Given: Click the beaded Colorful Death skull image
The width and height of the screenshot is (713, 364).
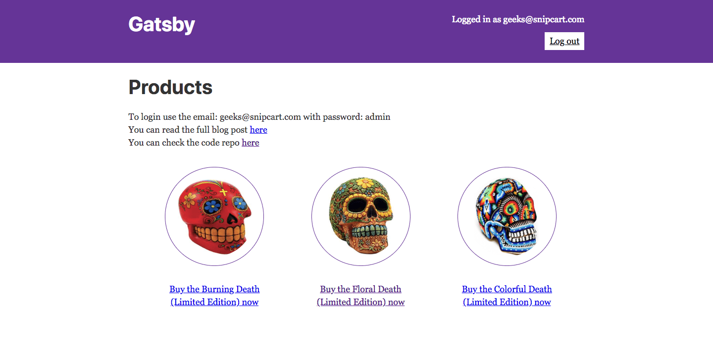Looking at the screenshot, I should (x=507, y=216).
